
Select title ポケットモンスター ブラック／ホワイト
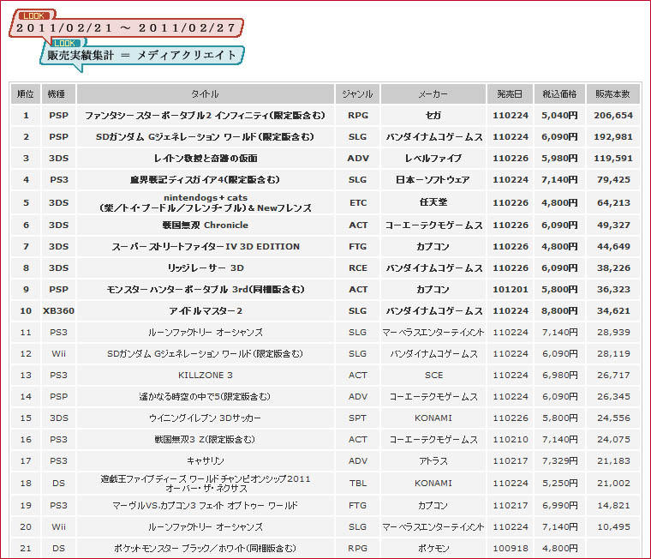205,549
